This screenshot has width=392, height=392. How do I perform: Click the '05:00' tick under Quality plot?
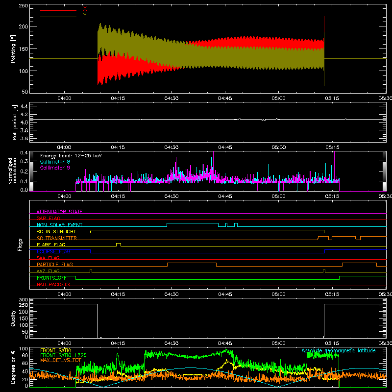278,343
